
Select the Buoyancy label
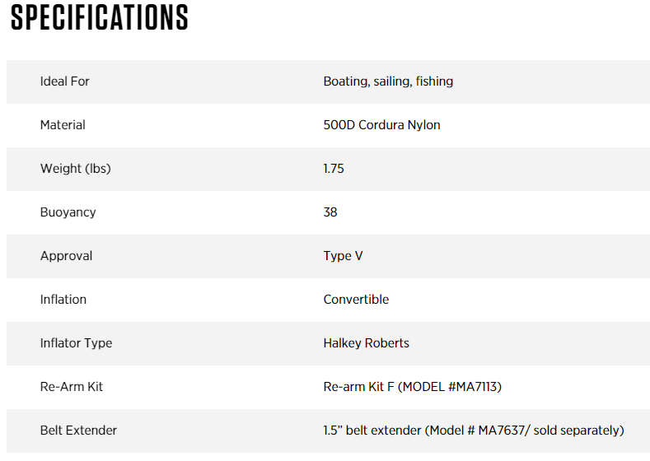(68, 212)
